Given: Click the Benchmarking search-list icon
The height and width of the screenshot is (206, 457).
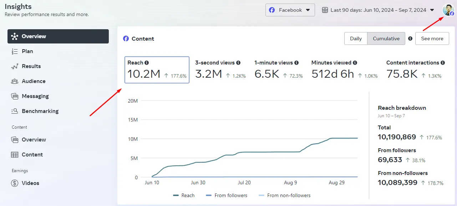Looking at the screenshot, I should click(15, 111).
